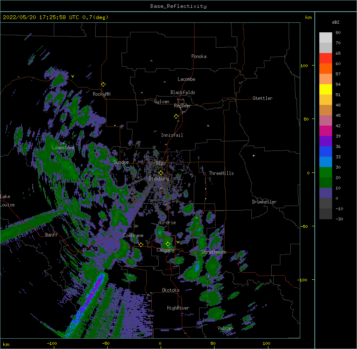
Task: Click the white caret marker west of Lacombe
Action: pyautogui.click(x=164, y=82)
